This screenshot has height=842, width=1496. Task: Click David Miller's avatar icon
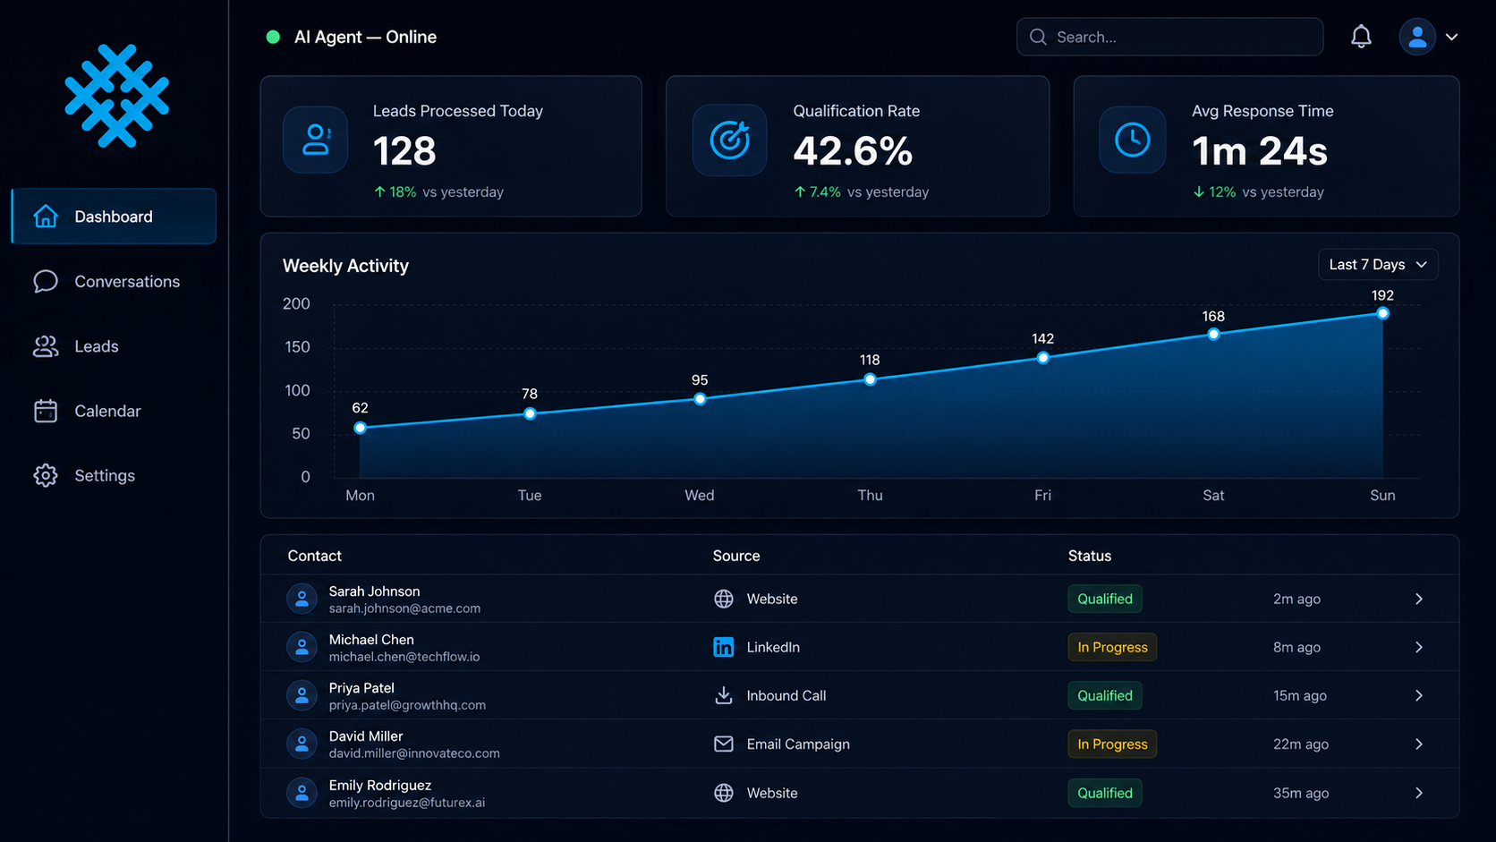tap(302, 744)
